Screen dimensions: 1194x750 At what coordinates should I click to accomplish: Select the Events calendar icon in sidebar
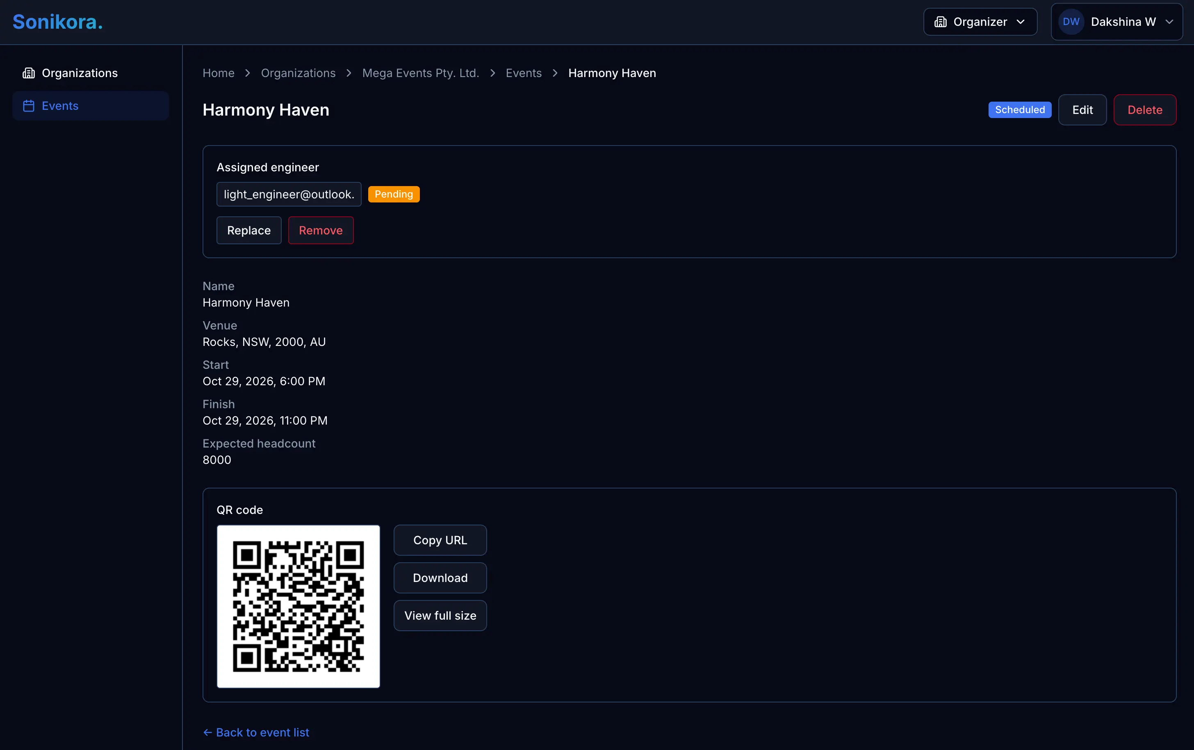(x=28, y=106)
